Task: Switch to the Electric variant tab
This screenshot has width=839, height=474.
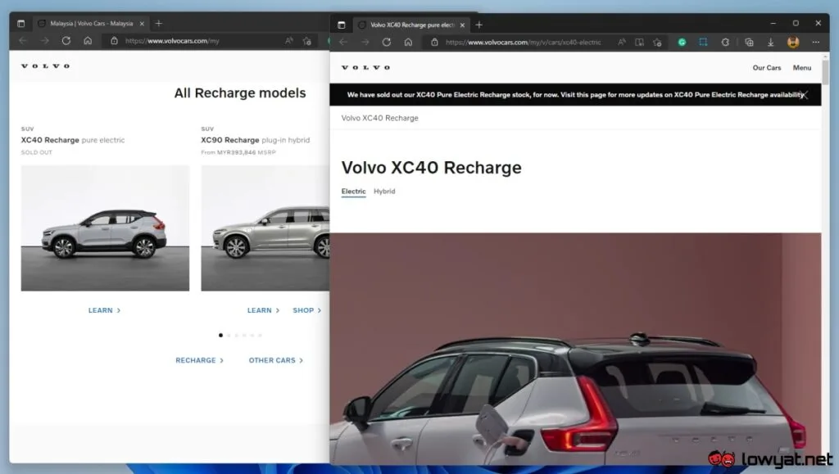Action: pyautogui.click(x=354, y=192)
